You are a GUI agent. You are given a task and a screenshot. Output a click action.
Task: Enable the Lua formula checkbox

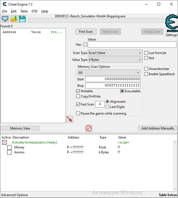(x=146, y=53)
